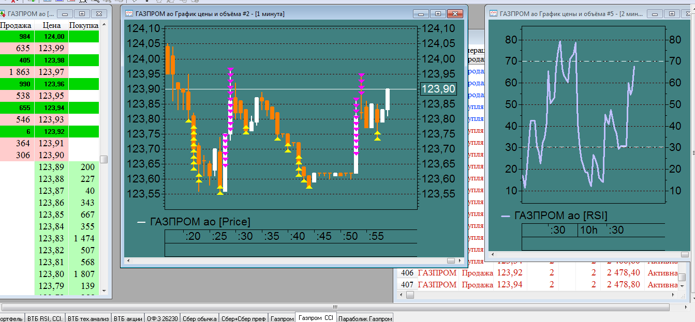Click the 10h time label on RSI chart
Image resolution: width=695 pixels, height=322 pixels.
point(589,230)
